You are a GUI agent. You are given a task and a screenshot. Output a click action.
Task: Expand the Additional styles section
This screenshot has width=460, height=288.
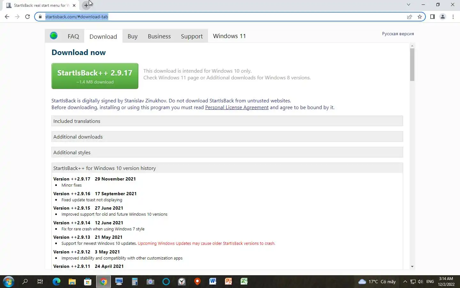(227, 152)
